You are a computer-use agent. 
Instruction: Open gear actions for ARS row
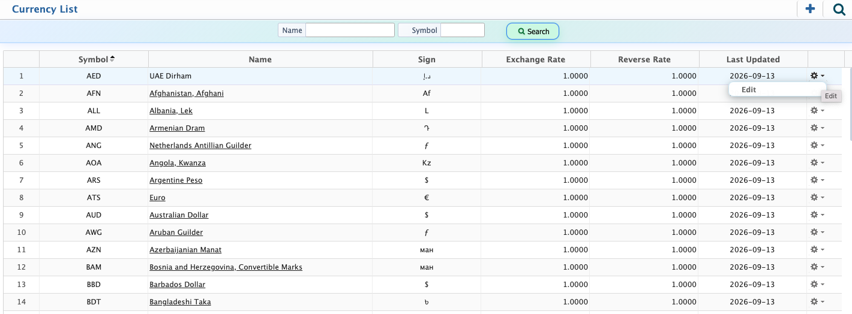(817, 180)
